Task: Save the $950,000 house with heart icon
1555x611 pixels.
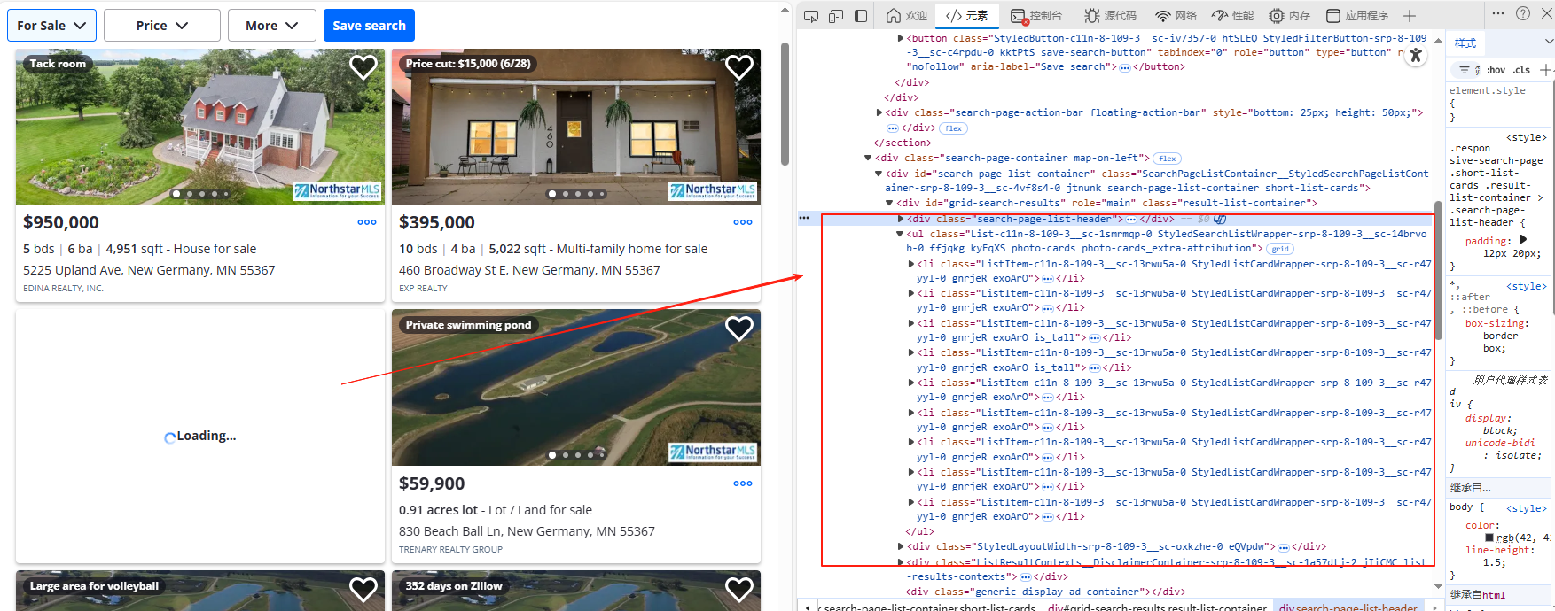Action: click(x=363, y=67)
